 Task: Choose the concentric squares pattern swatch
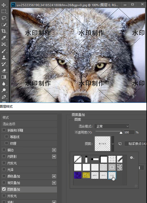coord(112,167)
